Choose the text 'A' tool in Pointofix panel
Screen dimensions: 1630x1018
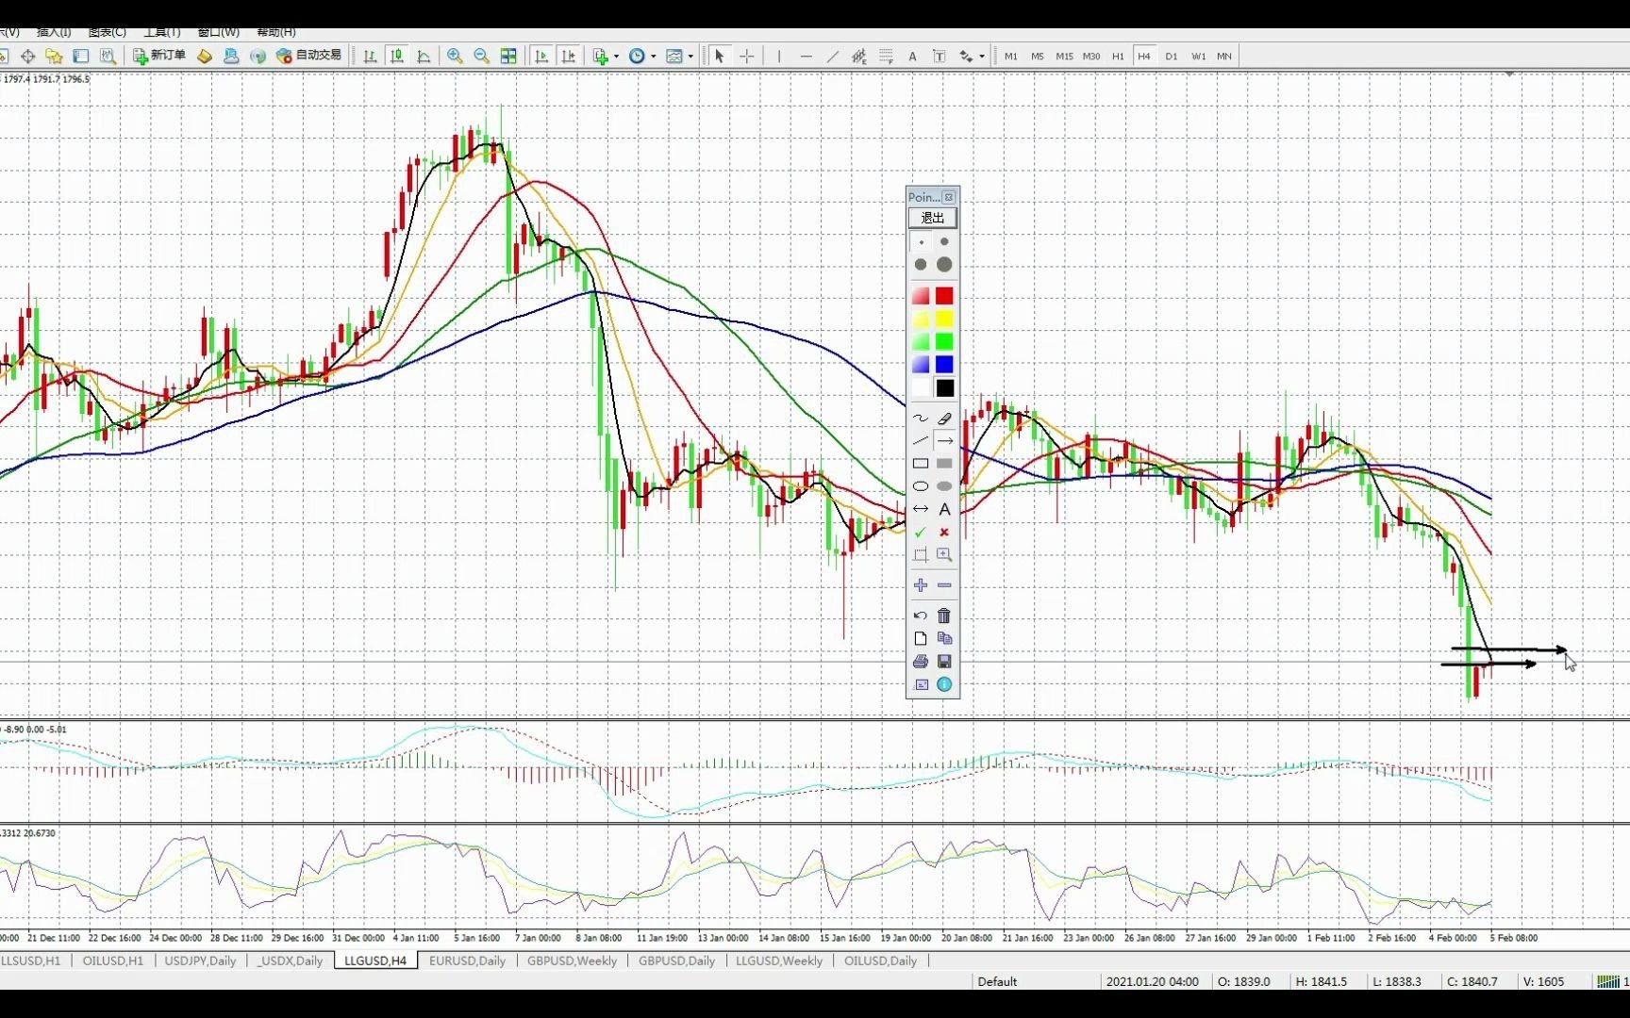[944, 509]
